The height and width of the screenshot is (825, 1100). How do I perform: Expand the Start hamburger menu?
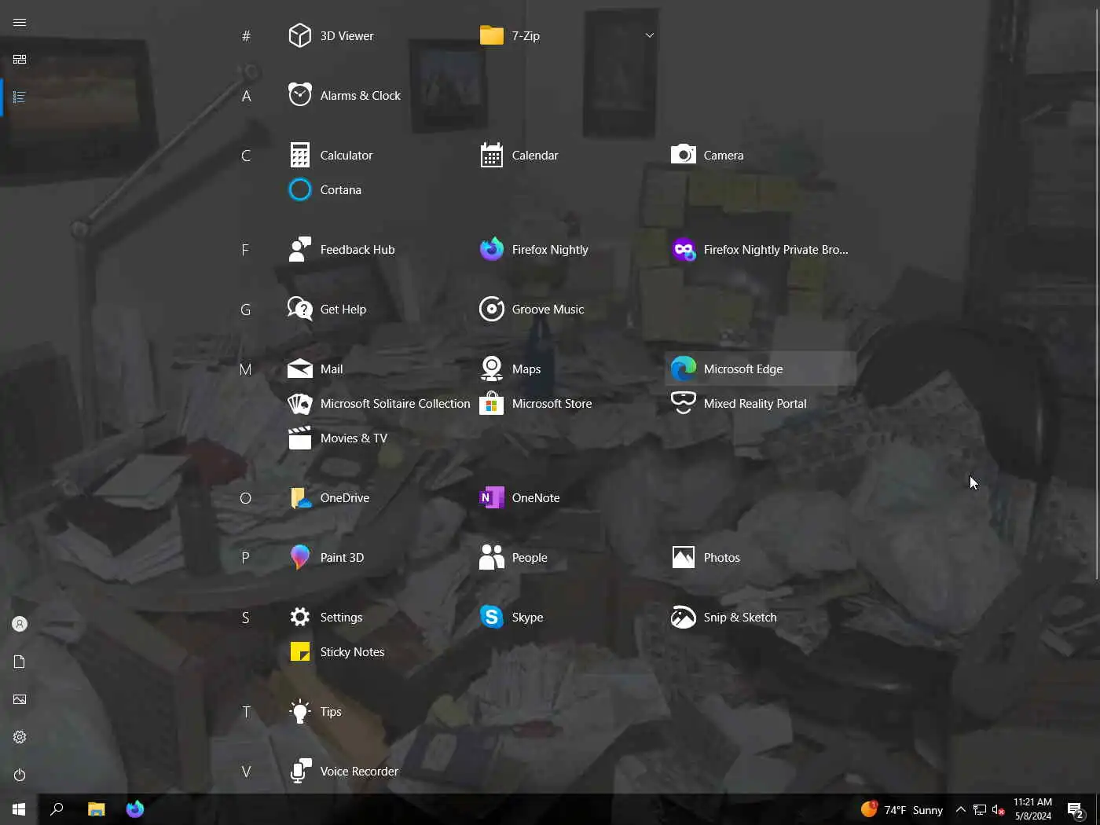[20, 22]
